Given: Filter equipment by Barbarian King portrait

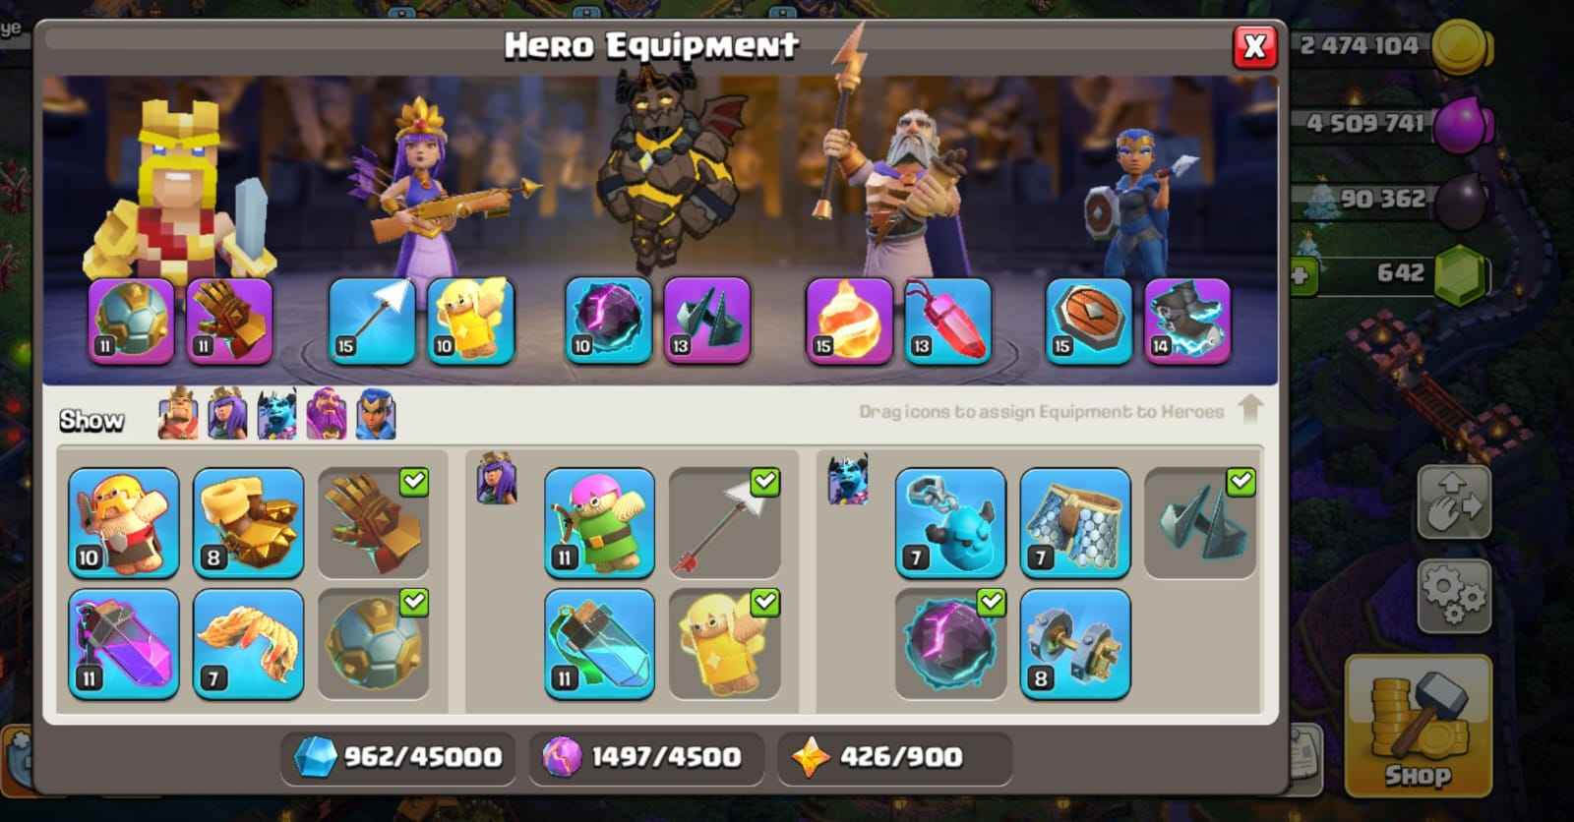Looking at the screenshot, I should 178,413.
